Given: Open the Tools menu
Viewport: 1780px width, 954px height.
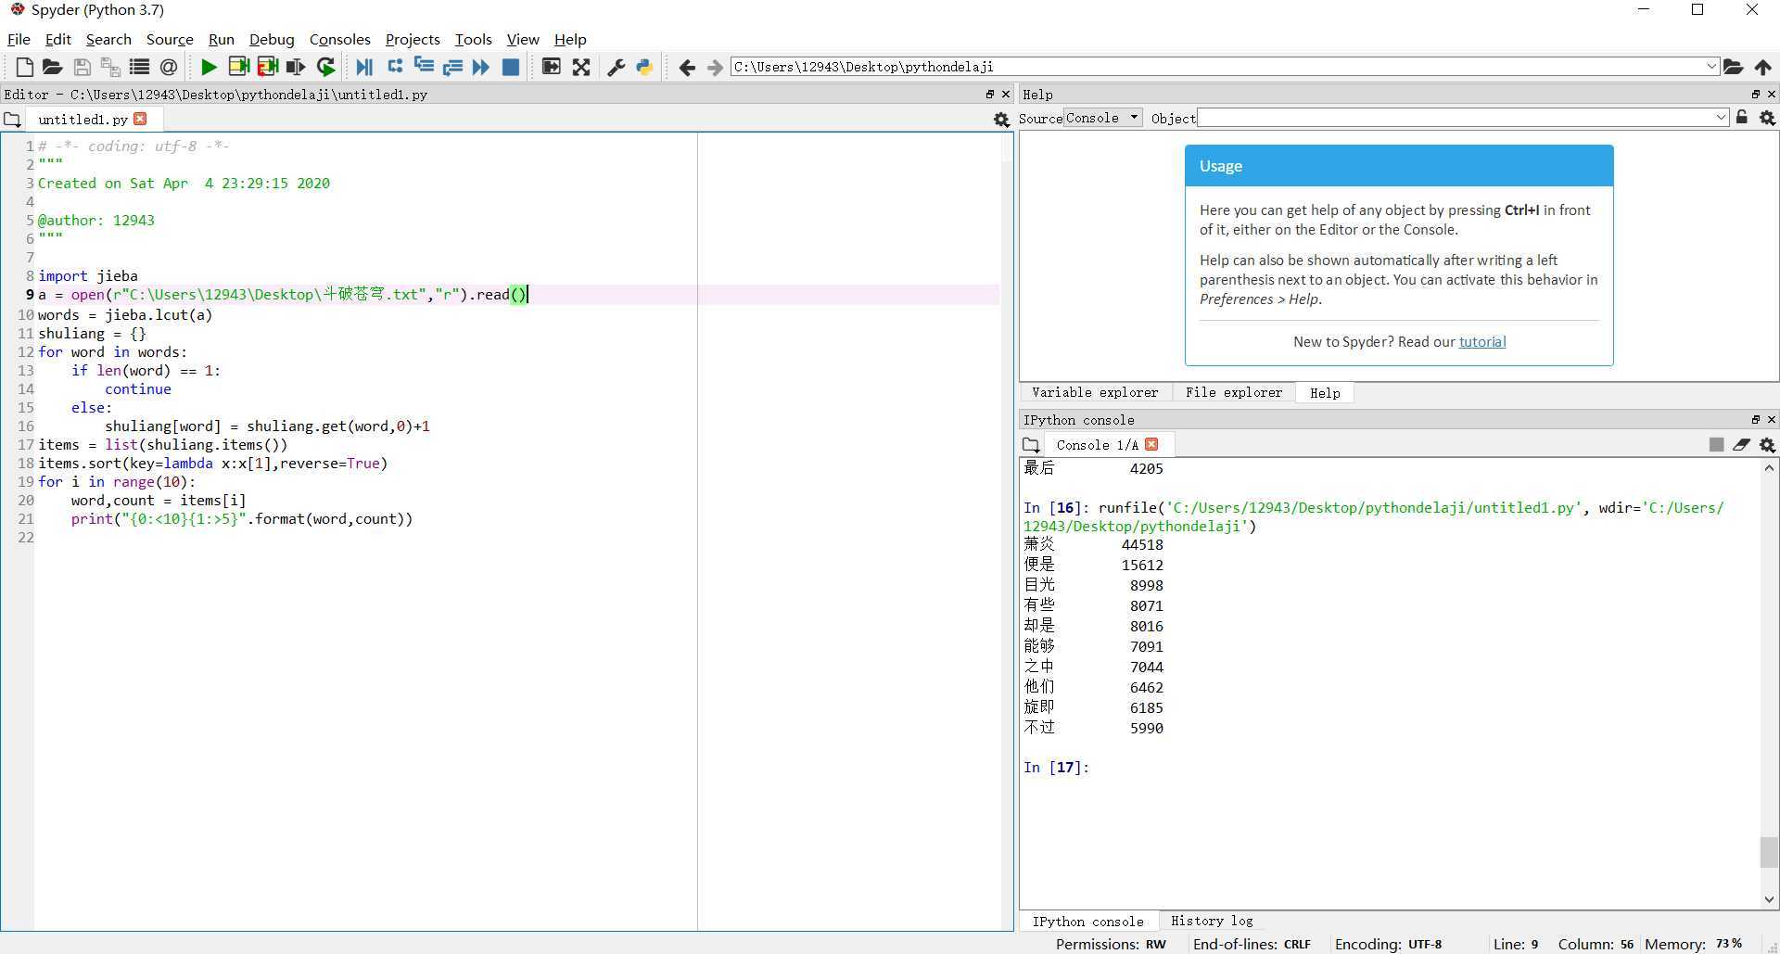Looking at the screenshot, I should coord(473,39).
